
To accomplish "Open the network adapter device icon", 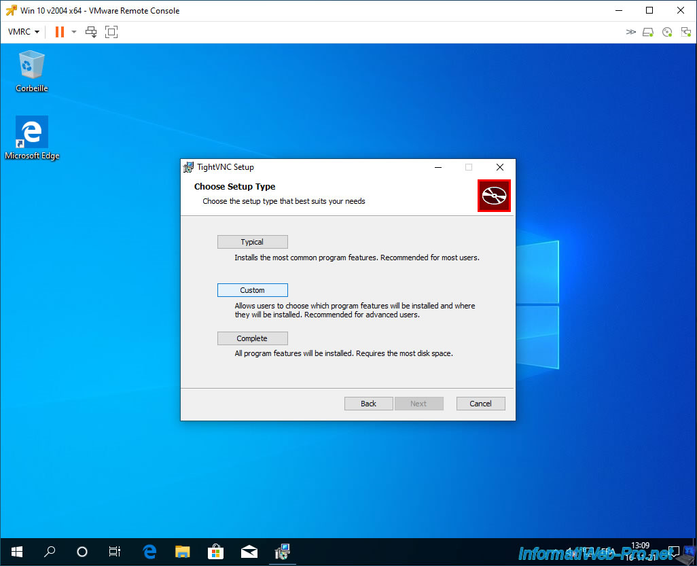I will [x=686, y=32].
